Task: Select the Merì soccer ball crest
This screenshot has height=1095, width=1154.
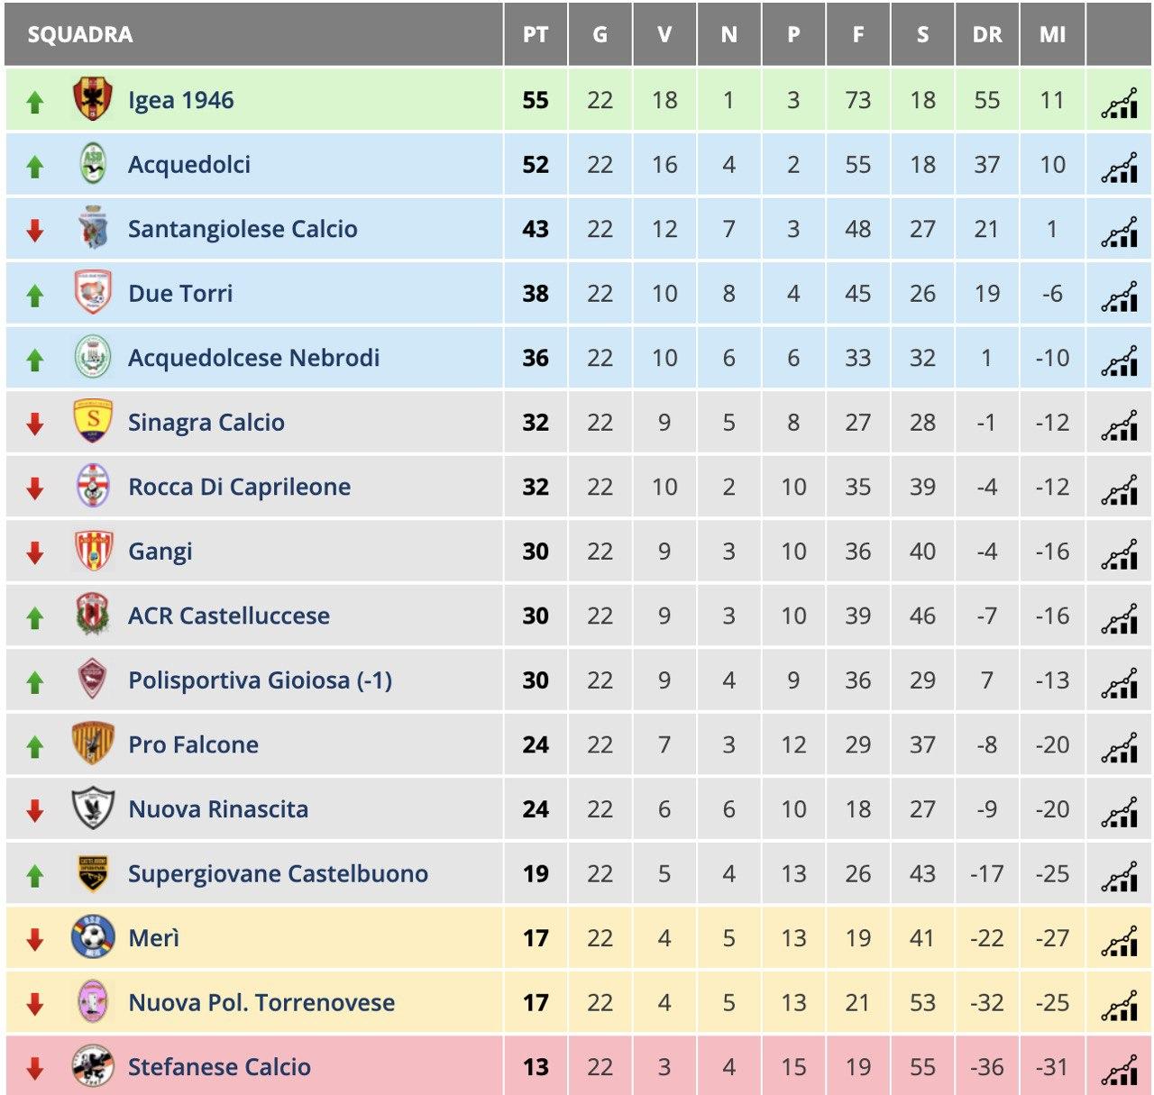Action: (93, 937)
